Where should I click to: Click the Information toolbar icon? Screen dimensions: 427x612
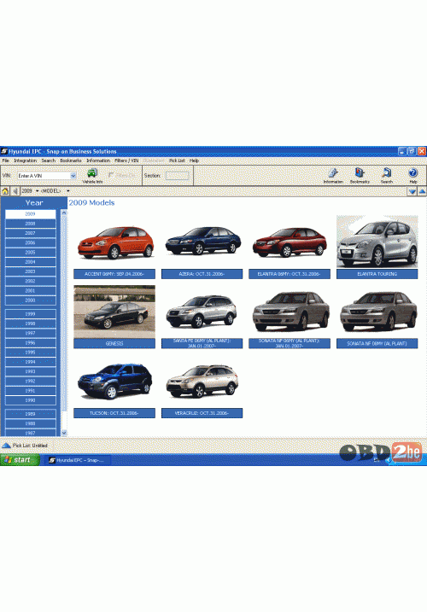(x=333, y=176)
